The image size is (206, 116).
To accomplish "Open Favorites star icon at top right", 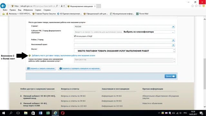I will pyautogui.click(x=196, y=6).
